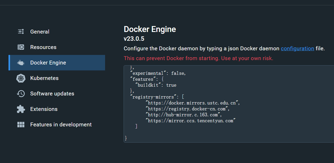The width and height of the screenshot is (334, 163).
Task: Open Features in development settings
Action: [57, 125]
